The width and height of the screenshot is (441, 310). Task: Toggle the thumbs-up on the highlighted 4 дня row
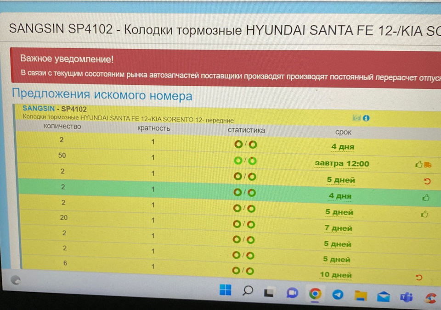point(425,197)
